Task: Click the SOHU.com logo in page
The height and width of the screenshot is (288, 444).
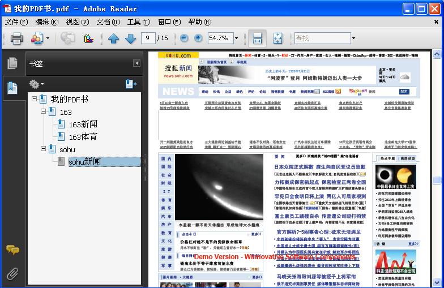Action: pos(178,55)
